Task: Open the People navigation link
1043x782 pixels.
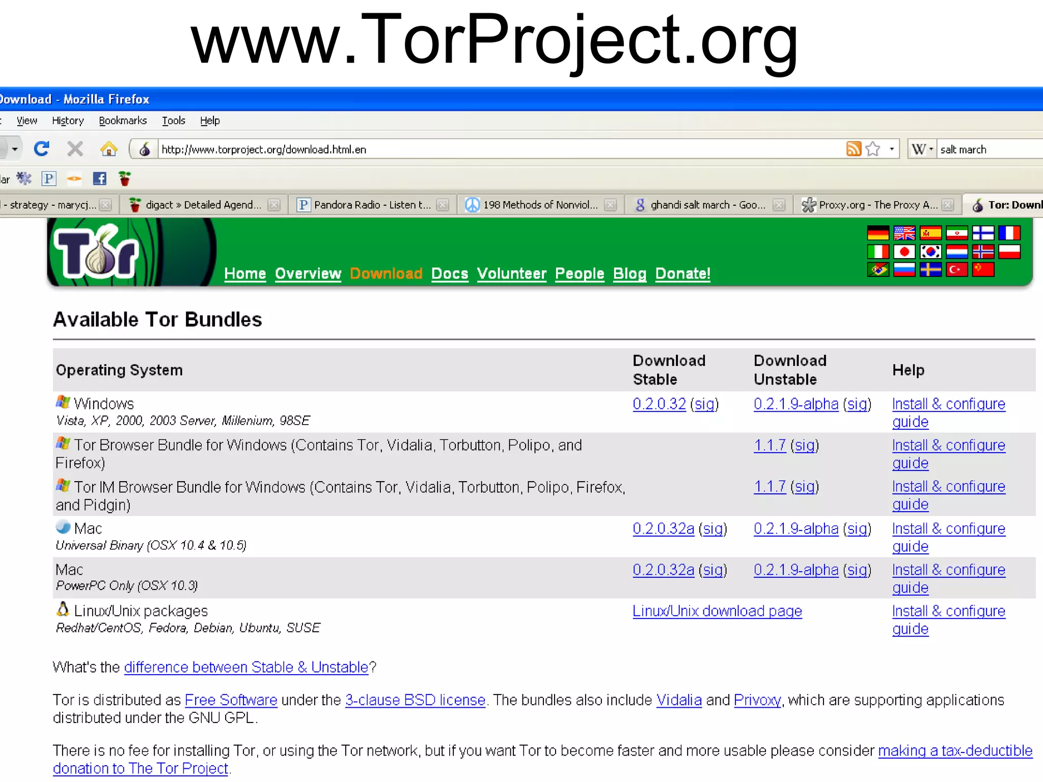Action: 580,273
